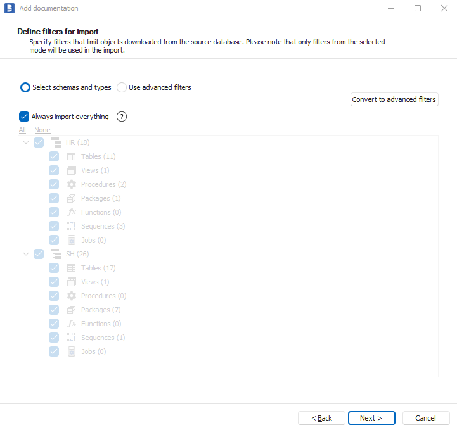Toggle the HR Tables (11) checkbox
457x430 pixels.
pyautogui.click(x=54, y=156)
